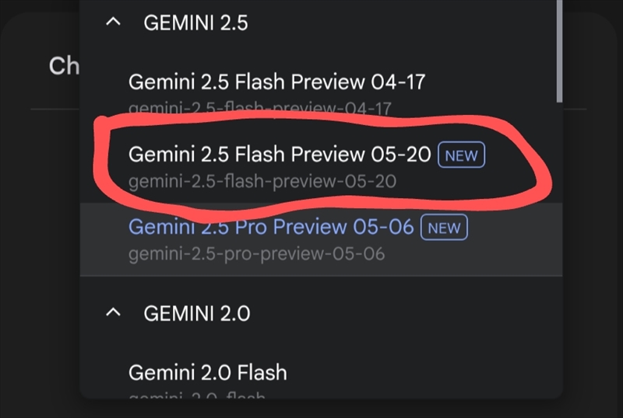Pick the Gemini 2.0 Flash model
Screen dimensions: 623x418
coord(207,372)
